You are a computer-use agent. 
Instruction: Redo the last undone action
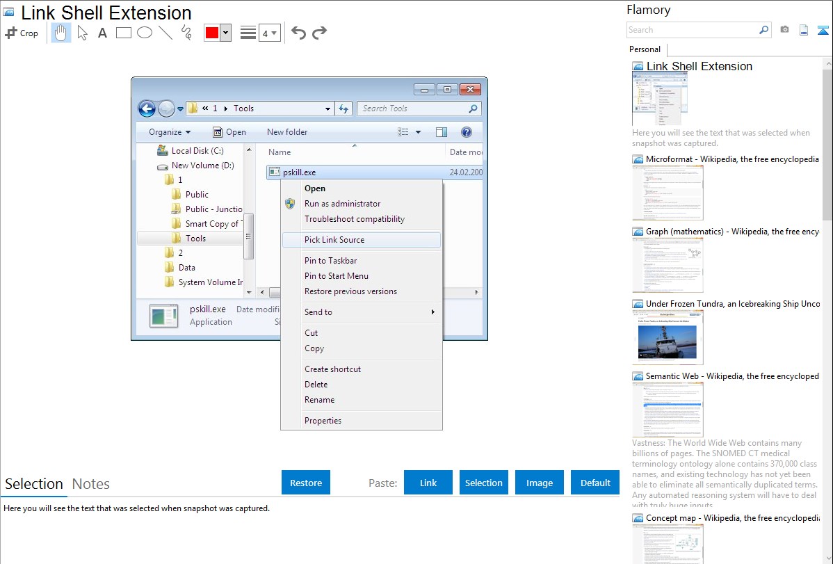319,33
